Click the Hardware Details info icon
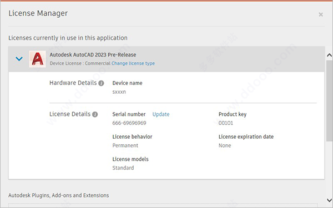The height and width of the screenshot is (208, 333). (102, 83)
